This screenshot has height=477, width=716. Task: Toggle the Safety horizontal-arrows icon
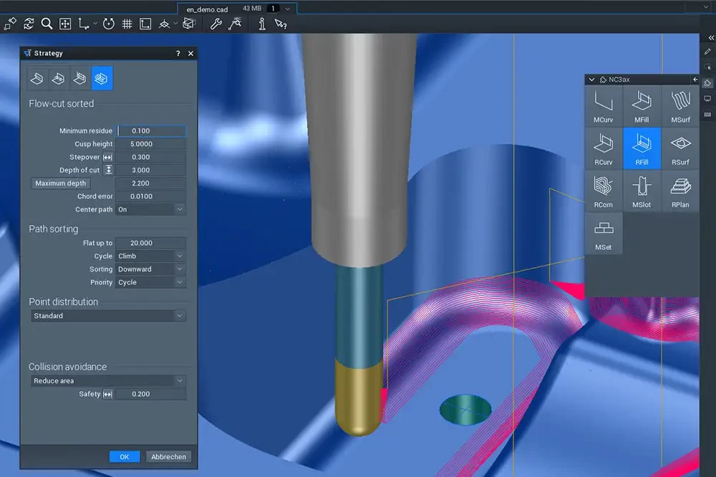click(x=108, y=394)
